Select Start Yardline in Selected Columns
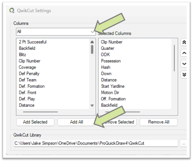 point(113,86)
